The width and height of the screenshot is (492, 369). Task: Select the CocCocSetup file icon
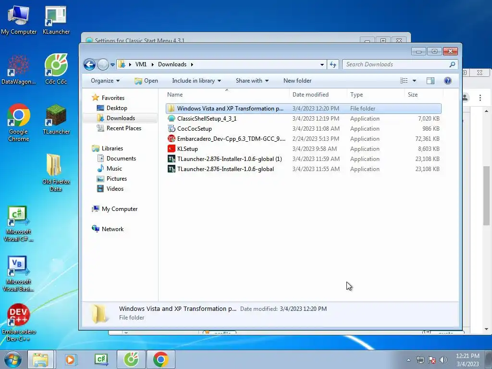pos(172,129)
